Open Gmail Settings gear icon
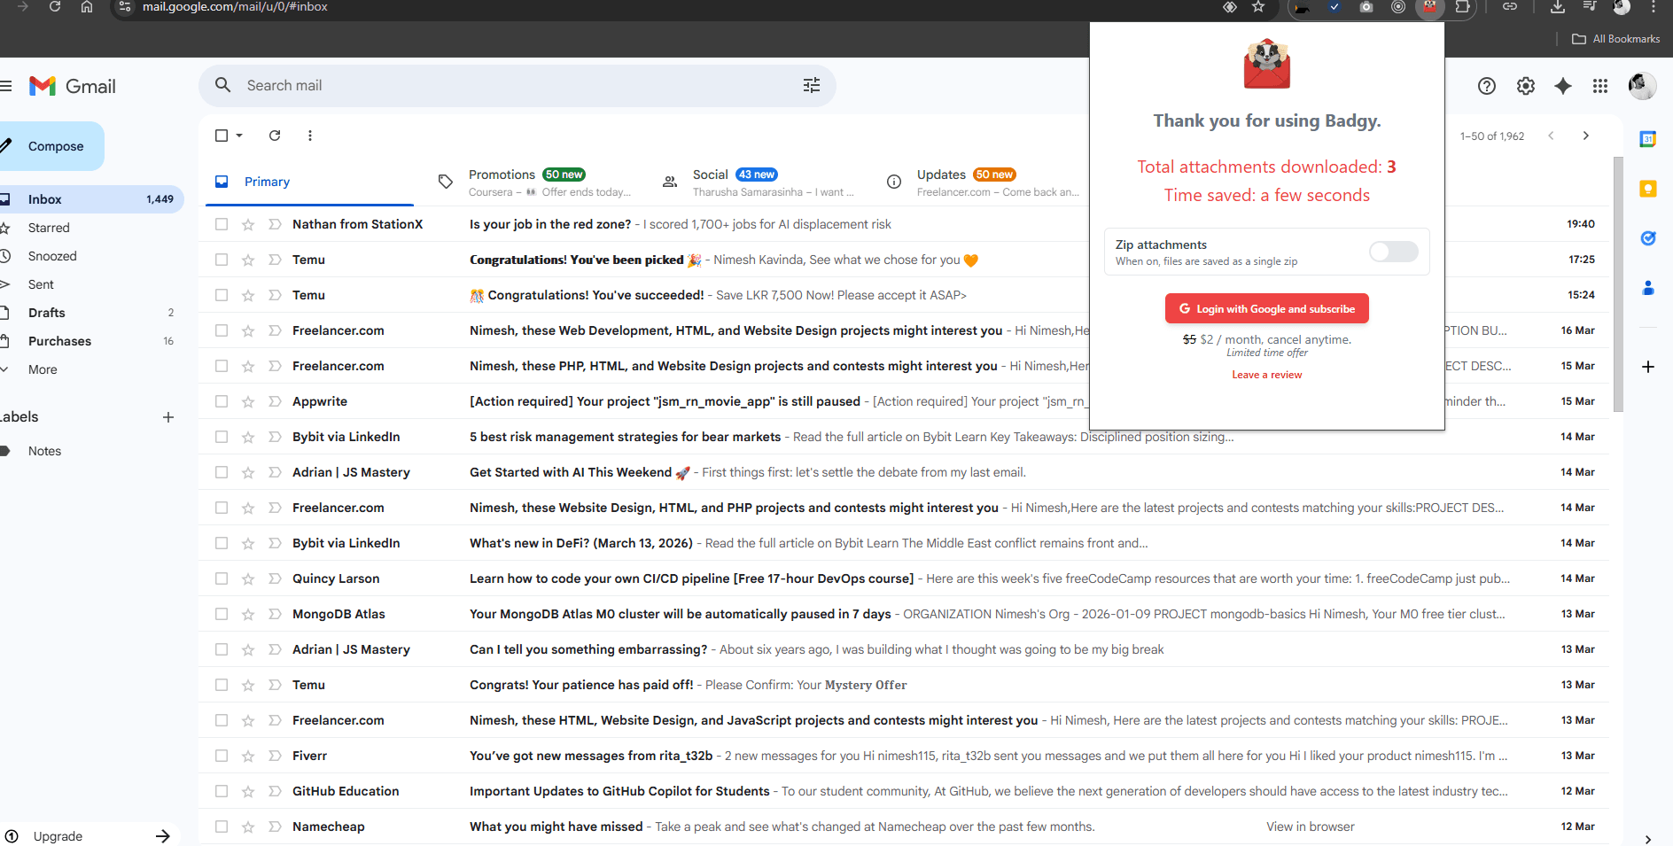1673x846 pixels. [1526, 86]
